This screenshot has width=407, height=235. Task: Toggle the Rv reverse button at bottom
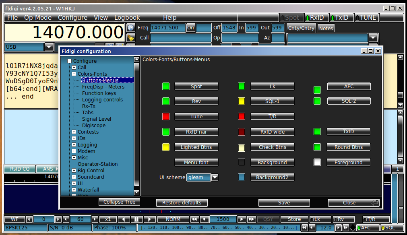click(x=343, y=219)
